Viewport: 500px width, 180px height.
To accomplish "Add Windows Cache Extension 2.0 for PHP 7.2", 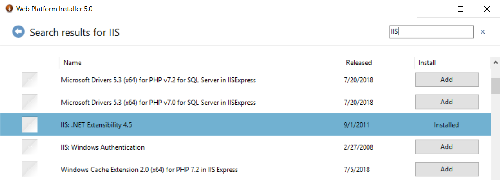I will click(x=447, y=169).
